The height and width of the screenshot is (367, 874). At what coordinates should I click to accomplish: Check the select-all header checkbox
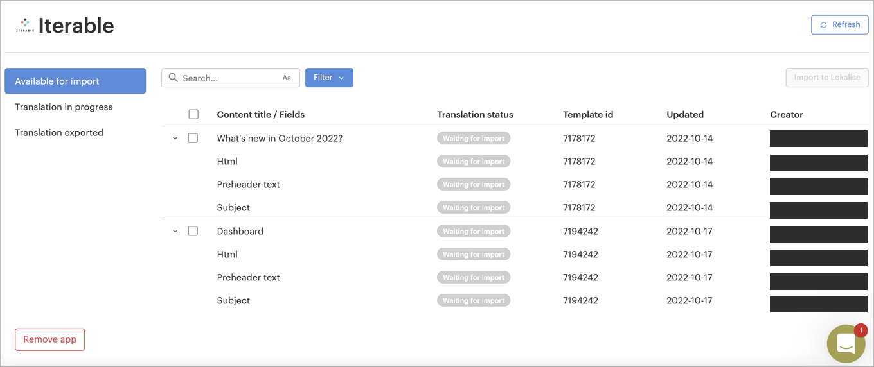coord(193,114)
